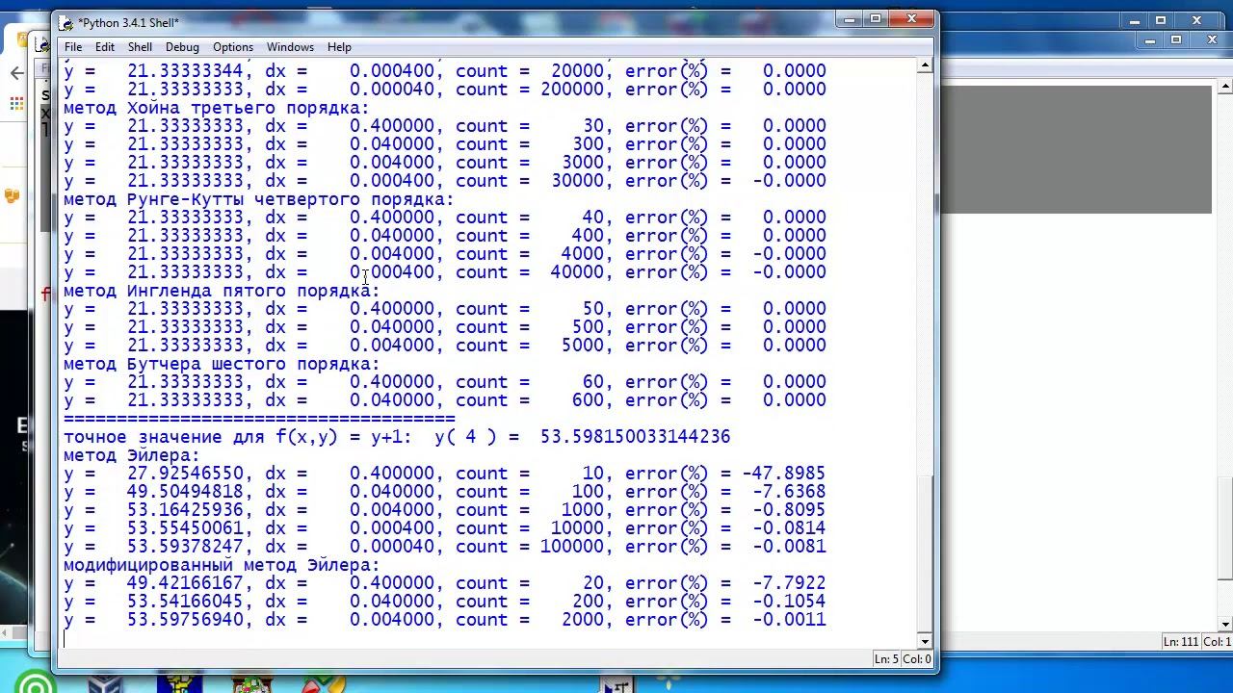Screen dimensions: 1233x693
Task: Minimize the topmost background window
Action: click(1135, 20)
